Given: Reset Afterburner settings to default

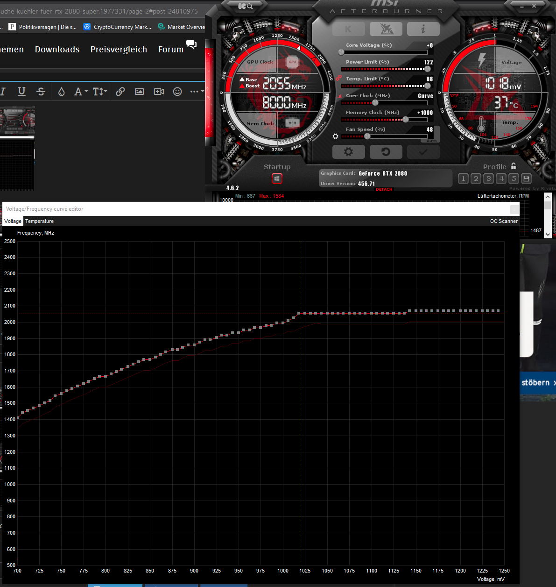Looking at the screenshot, I should (x=386, y=152).
